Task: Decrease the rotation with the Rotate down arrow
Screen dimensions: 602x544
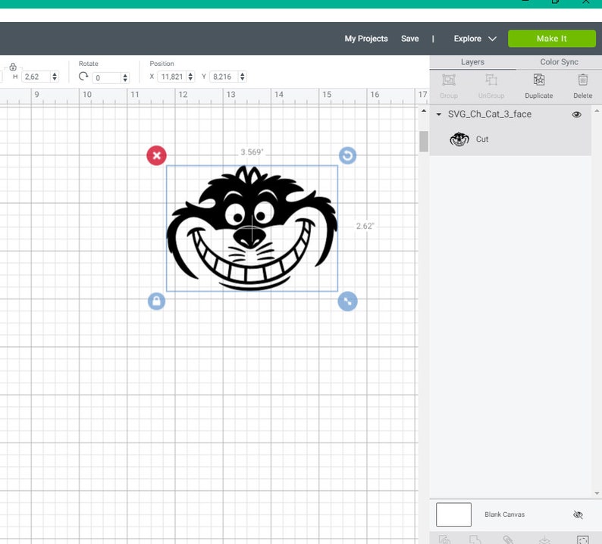Action: point(125,80)
